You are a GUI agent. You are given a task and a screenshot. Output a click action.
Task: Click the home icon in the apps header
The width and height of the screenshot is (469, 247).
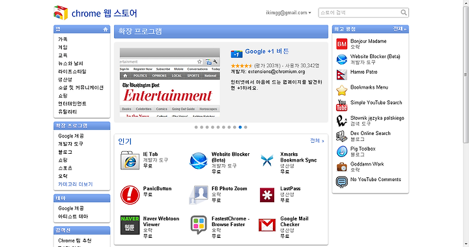(106, 29)
